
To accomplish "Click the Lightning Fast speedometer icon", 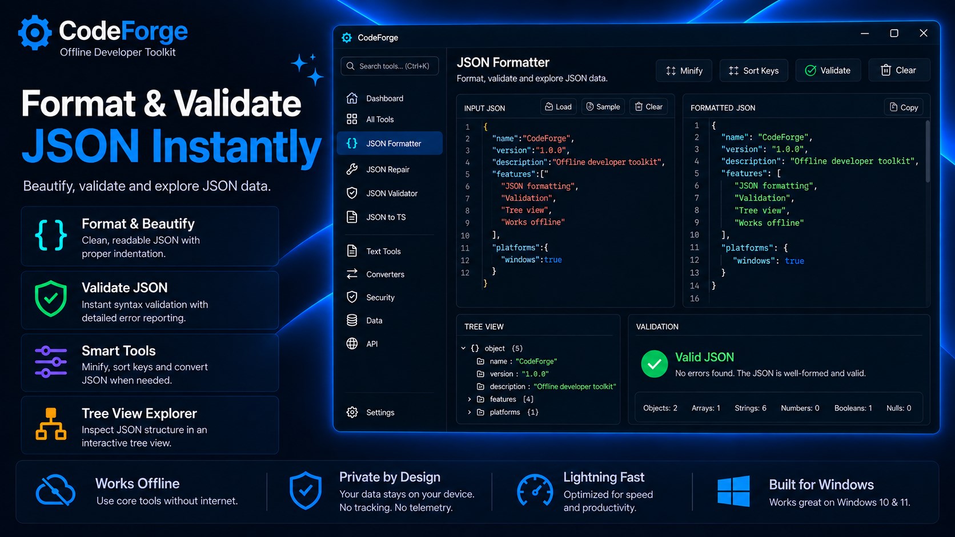I will [x=535, y=491].
